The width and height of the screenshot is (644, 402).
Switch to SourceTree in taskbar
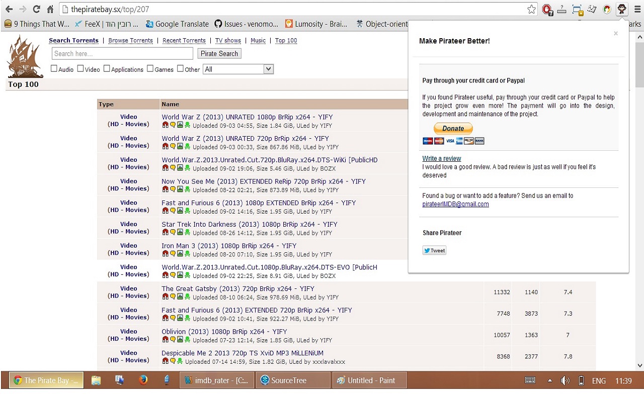point(293,380)
